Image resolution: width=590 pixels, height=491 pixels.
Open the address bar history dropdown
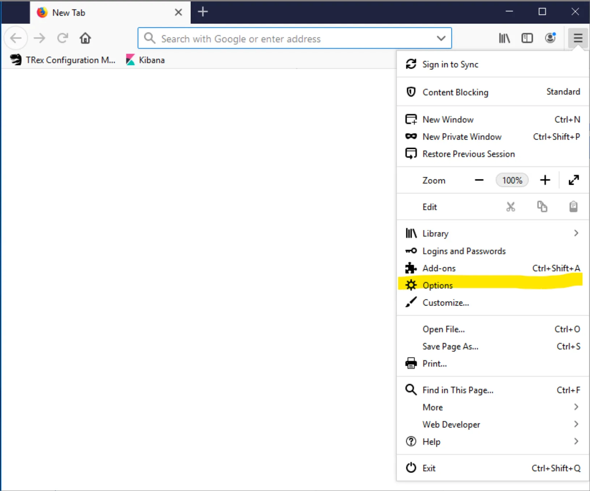[441, 38]
